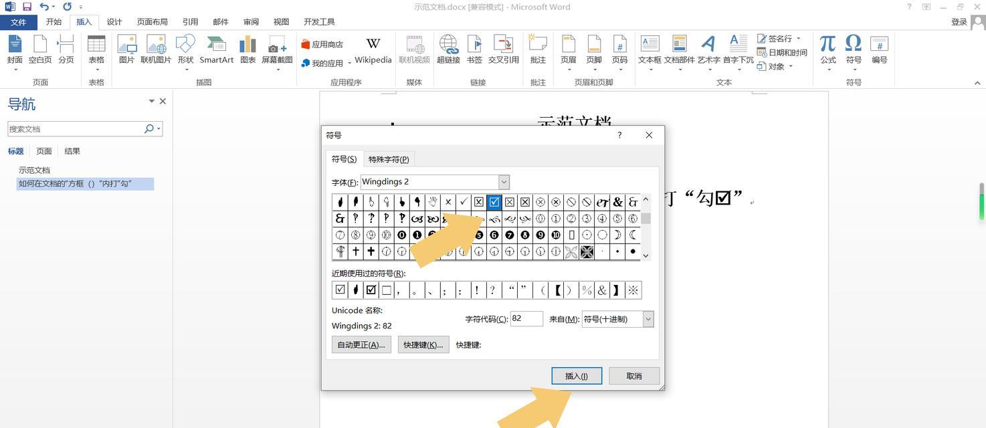
Task: Switch to Special Characters (特殊字符) tab
Action: [389, 159]
